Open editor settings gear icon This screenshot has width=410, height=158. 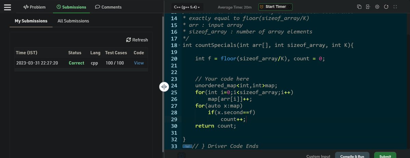coord(377,7)
